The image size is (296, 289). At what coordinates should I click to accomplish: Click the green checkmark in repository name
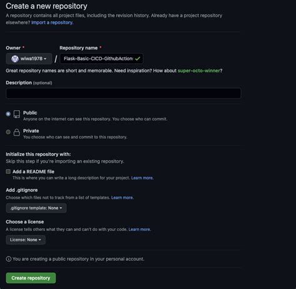point(137,59)
